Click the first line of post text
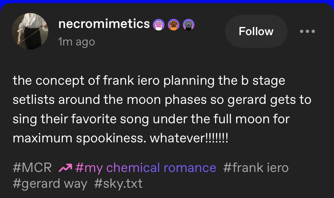This screenshot has height=198, width=334. [x=149, y=81]
